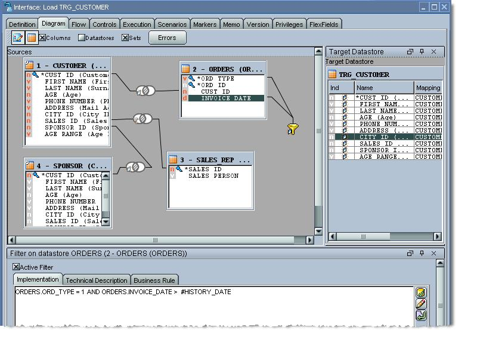This screenshot has height=358, width=477.
Task: Click the check expression icon above the pencil
Action: coord(421,292)
